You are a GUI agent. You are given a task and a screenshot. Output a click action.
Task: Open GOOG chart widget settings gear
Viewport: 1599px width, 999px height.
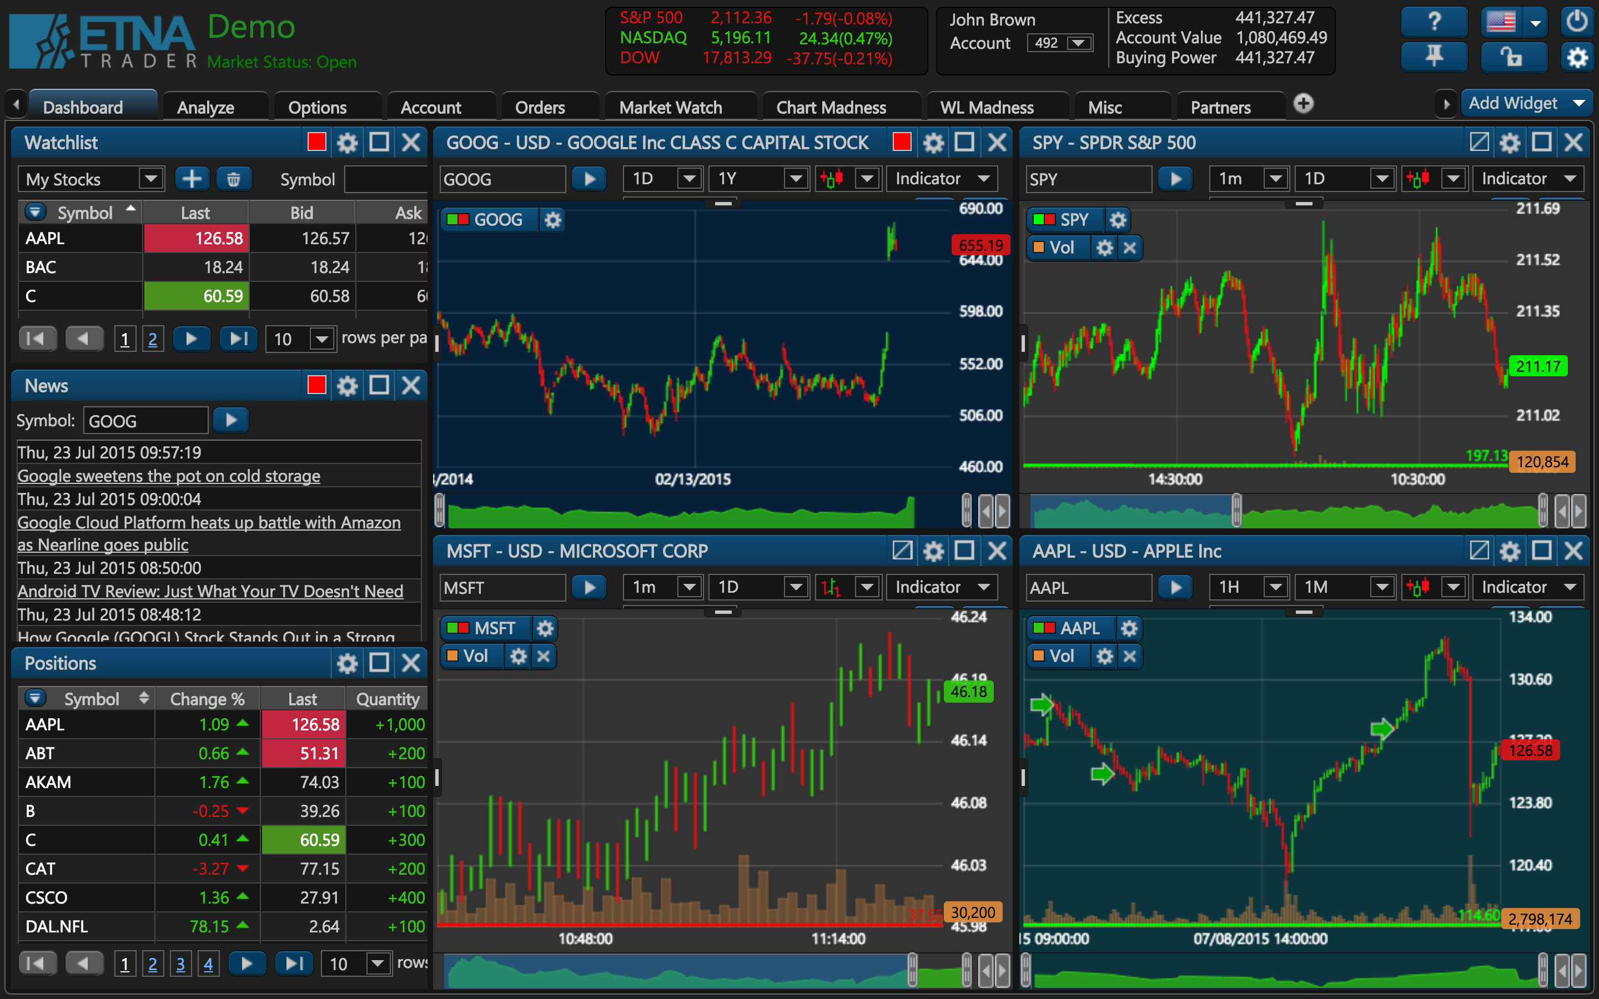coord(933,143)
